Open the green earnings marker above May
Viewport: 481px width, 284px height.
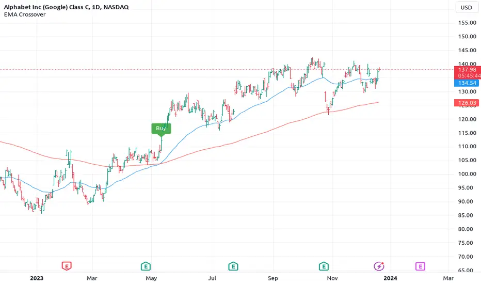146,266
